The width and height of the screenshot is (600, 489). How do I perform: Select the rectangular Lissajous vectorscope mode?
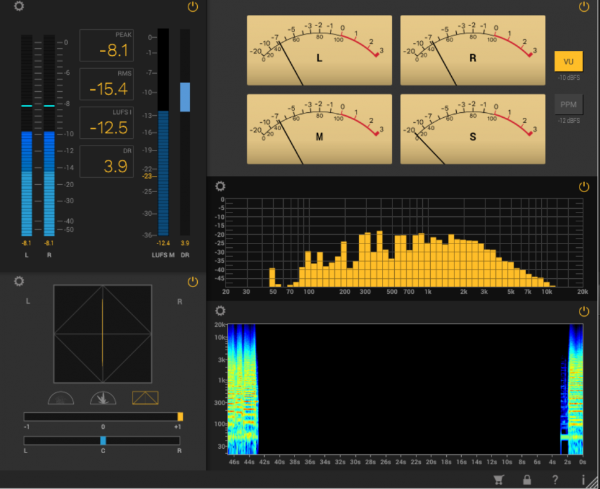point(145,398)
